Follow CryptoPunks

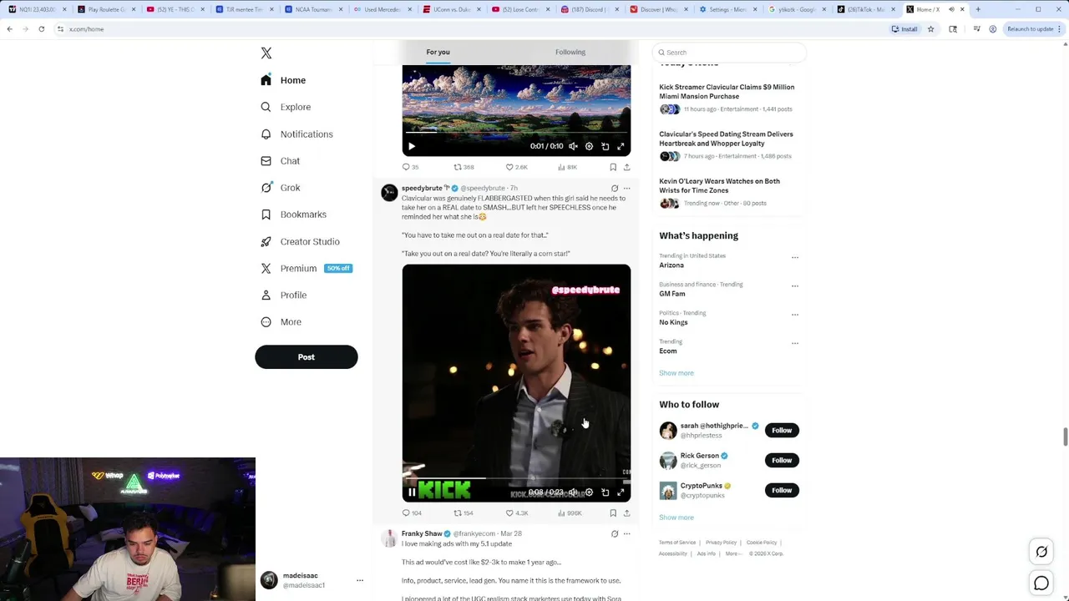point(782,490)
